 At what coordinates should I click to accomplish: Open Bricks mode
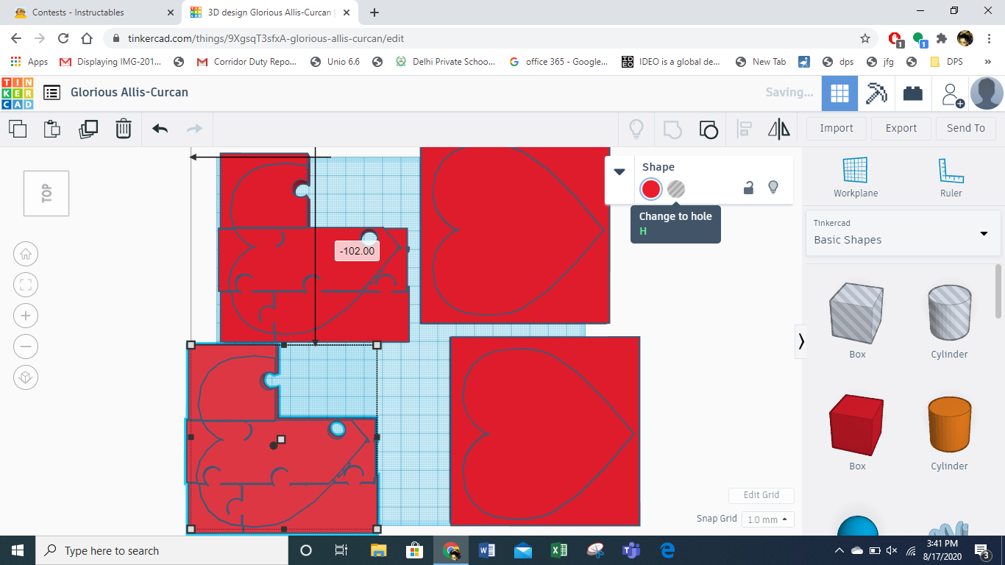[913, 93]
